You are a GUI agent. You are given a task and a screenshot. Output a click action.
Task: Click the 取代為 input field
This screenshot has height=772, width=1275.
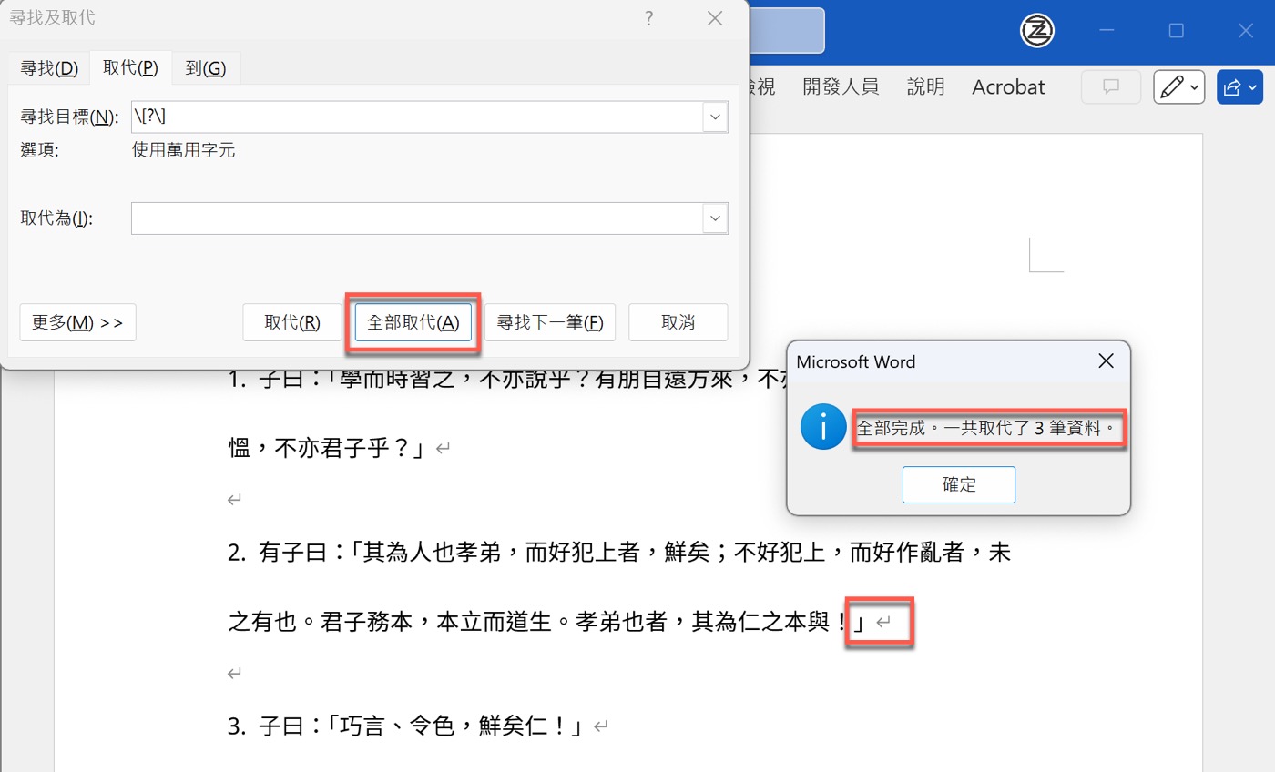click(417, 218)
